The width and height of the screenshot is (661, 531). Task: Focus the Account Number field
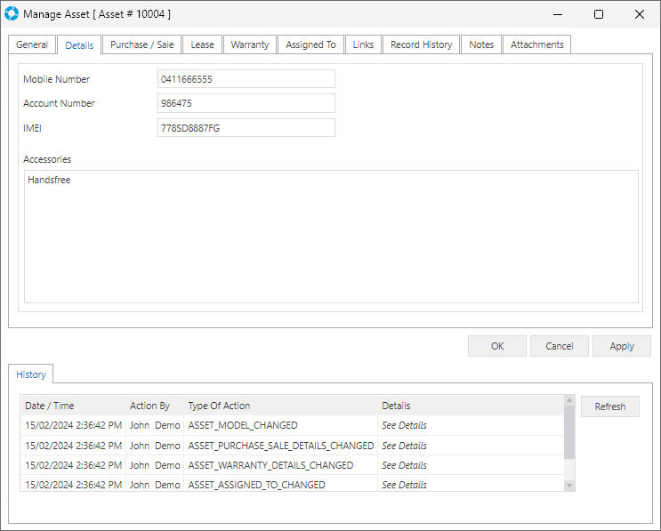[246, 103]
